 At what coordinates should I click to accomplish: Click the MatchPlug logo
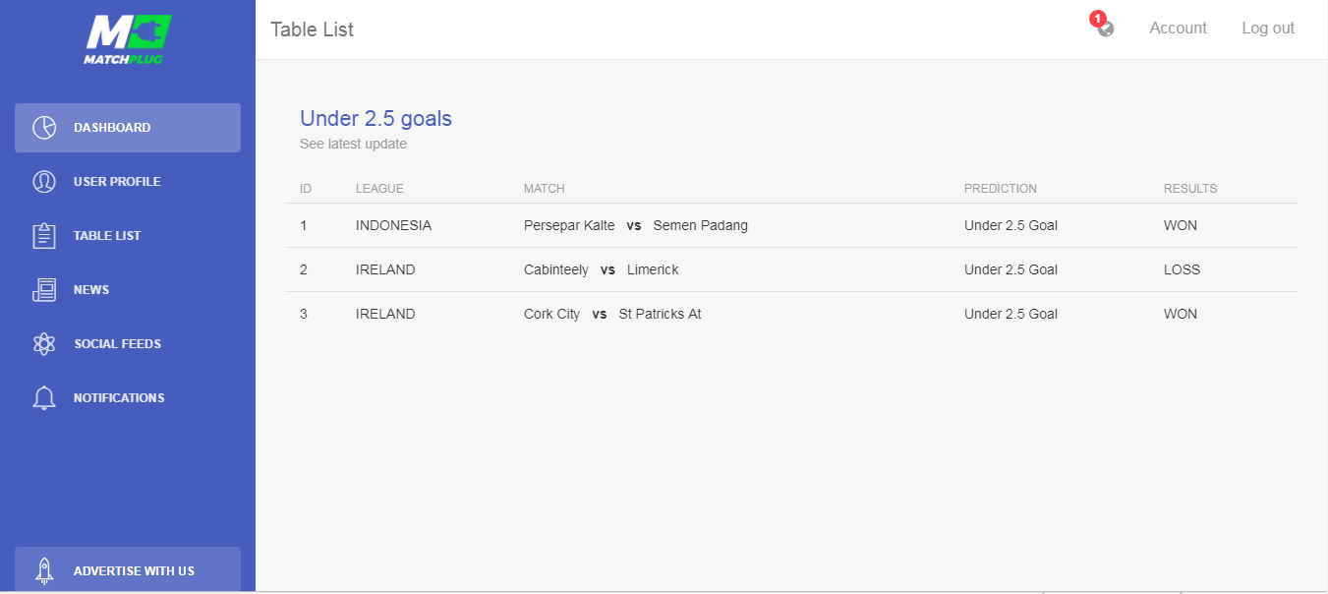coord(128,39)
